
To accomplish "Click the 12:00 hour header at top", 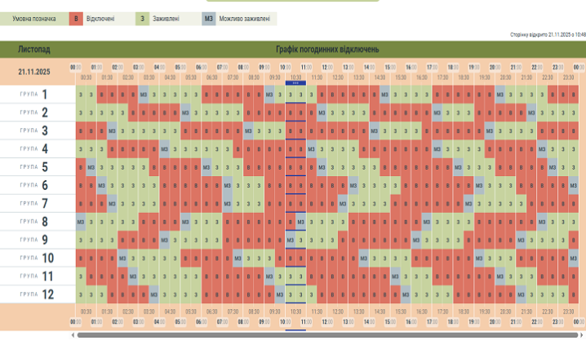I will pos(326,67).
